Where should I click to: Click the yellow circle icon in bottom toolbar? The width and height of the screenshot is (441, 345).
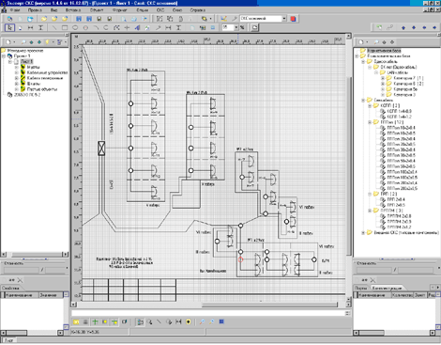[189, 321]
